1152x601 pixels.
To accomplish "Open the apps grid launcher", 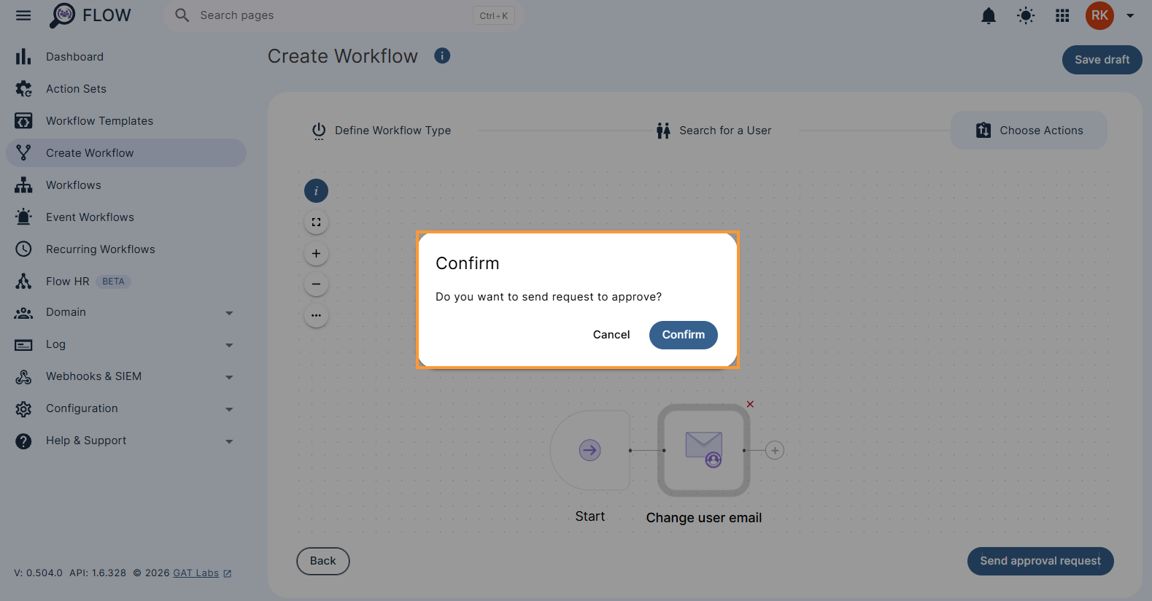I will tap(1062, 15).
